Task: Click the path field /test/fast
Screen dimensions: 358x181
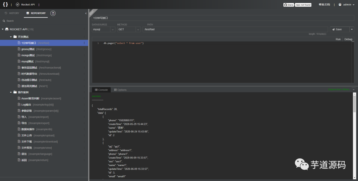Action: tap(235, 29)
